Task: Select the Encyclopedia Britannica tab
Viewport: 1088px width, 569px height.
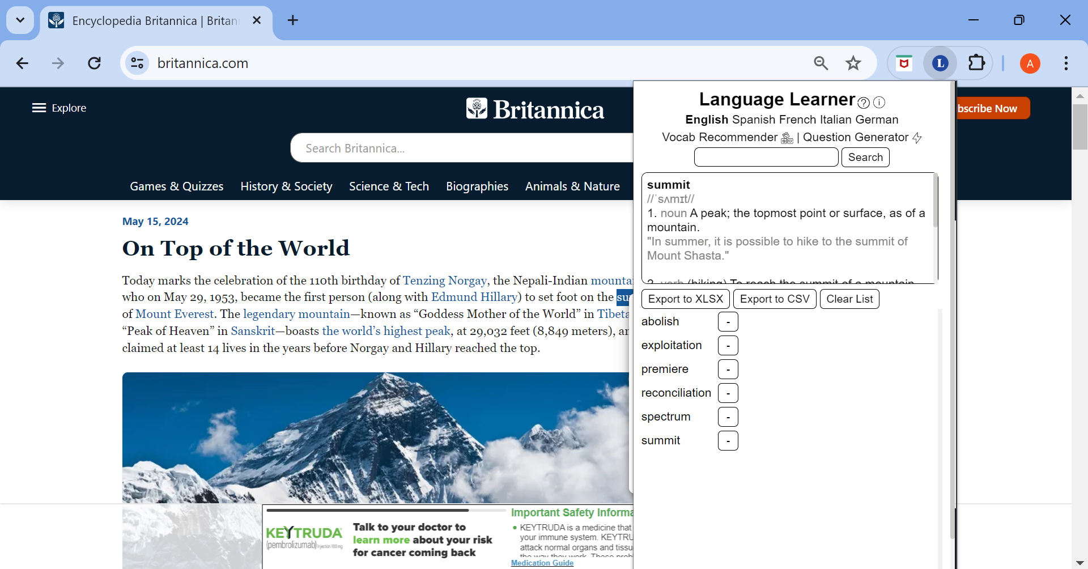Action: pos(155,21)
